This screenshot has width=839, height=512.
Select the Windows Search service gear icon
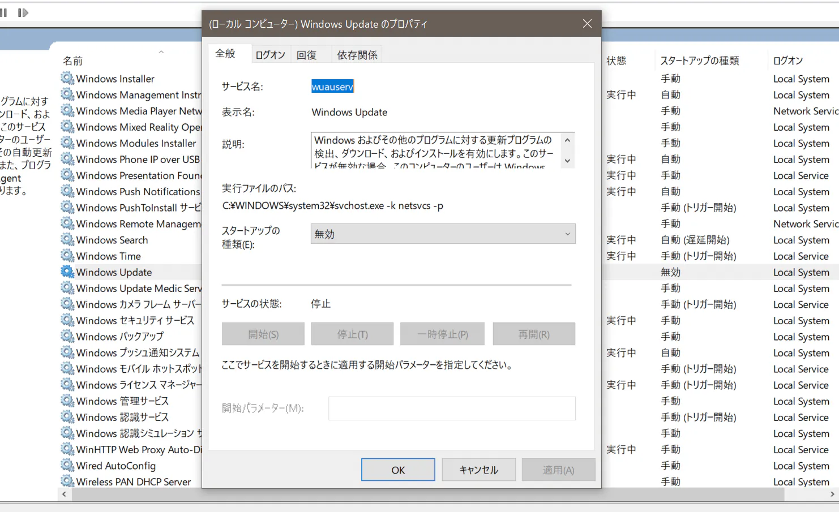[x=67, y=239]
